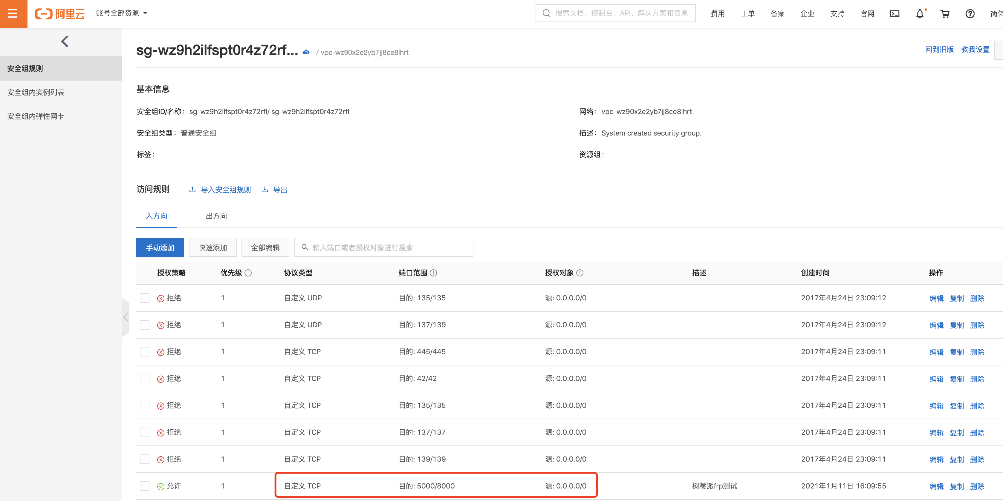This screenshot has width=1003, height=501.
Task: Select the TCP 445/445 rule checkbox
Action: pos(144,352)
